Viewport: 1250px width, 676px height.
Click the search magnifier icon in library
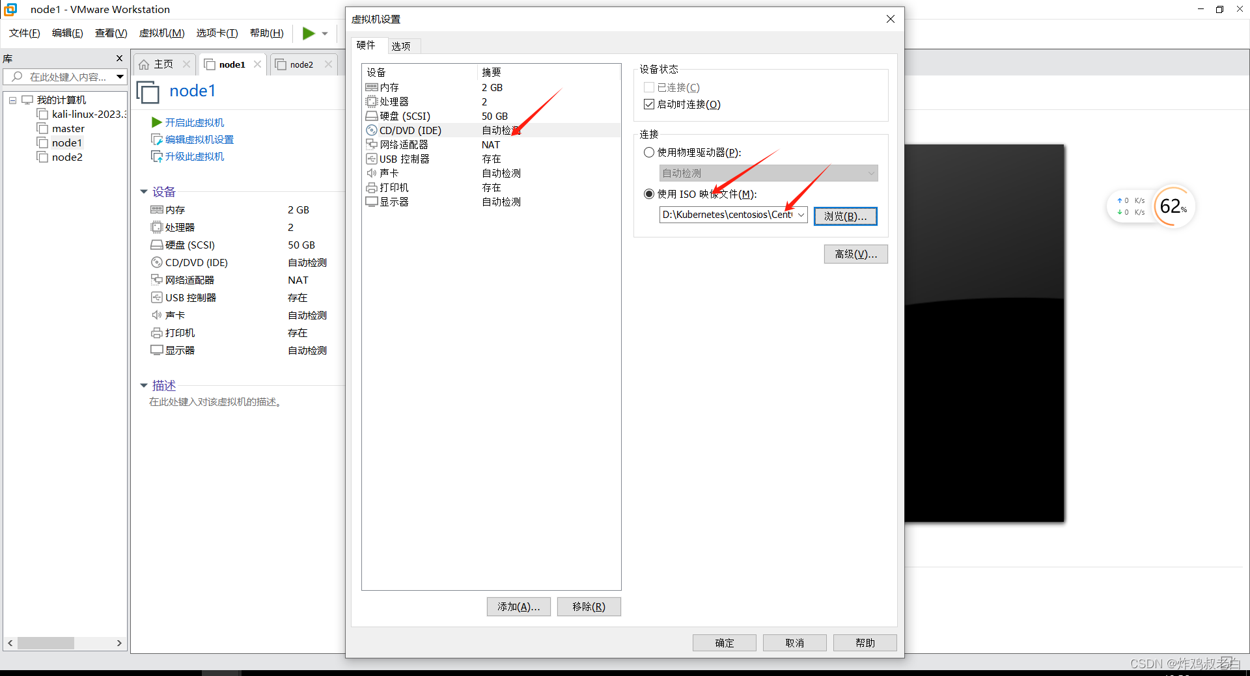point(18,77)
